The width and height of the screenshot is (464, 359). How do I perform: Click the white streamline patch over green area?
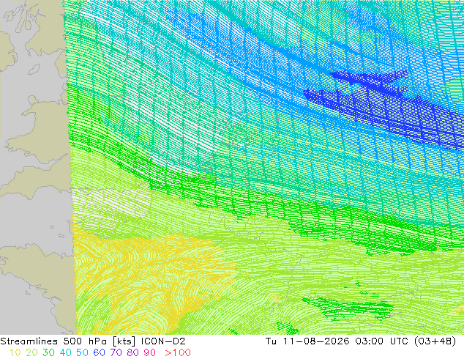click(113, 201)
